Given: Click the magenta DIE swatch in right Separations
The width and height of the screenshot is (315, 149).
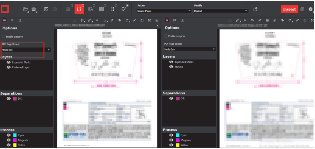Looking at the screenshot, I should (178, 98).
